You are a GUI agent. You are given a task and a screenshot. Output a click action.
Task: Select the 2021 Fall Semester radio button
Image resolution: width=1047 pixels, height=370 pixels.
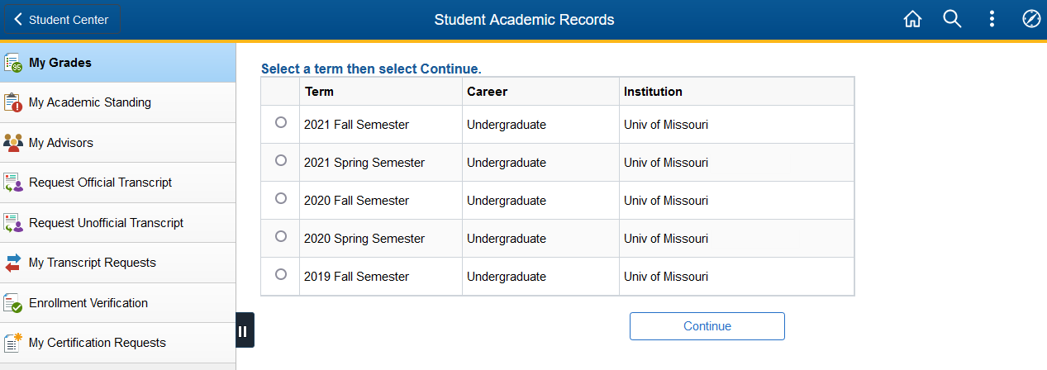pyautogui.click(x=281, y=122)
